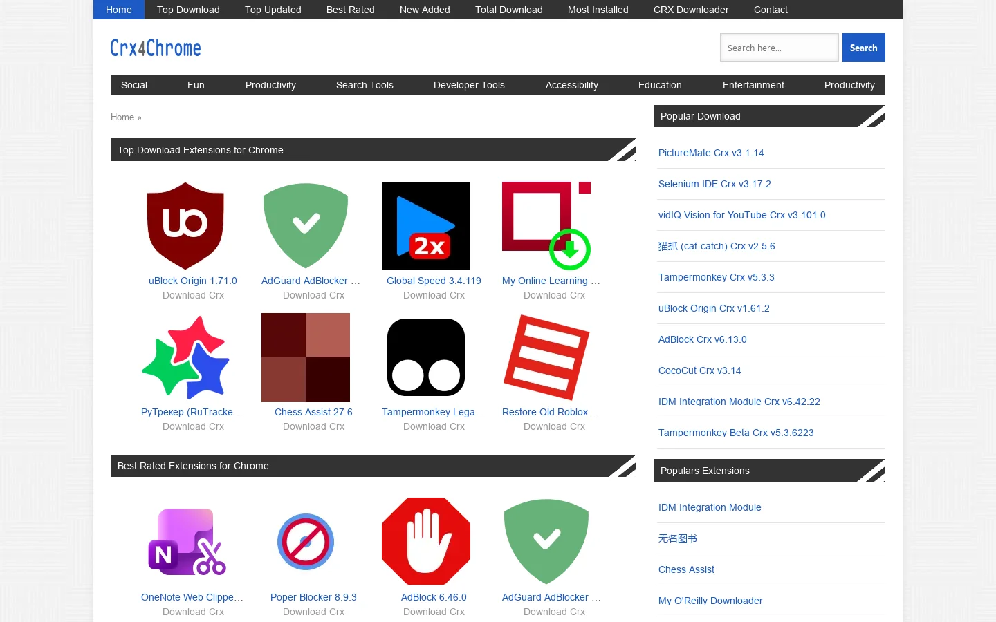Open the Chess Assist checkerboard icon

point(306,357)
